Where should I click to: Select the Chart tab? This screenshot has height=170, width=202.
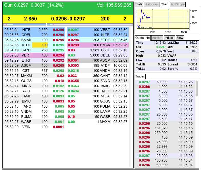pos(164,4)
